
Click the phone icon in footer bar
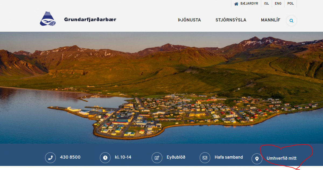[x=50, y=158]
